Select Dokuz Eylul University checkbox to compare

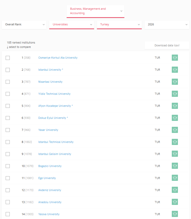[x=8, y=118]
